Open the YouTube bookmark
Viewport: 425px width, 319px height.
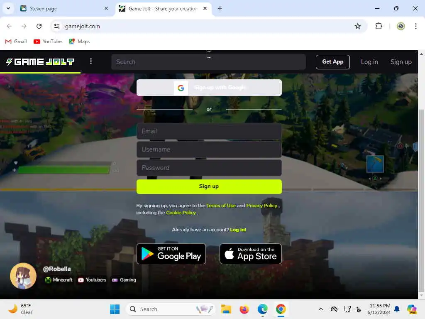[48, 42]
